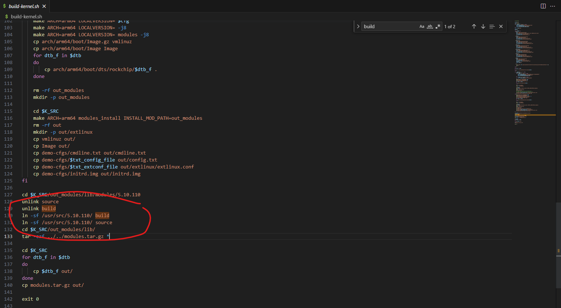Click line number 143 in the gutter
The height and width of the screenshot is (308, 561).
point(8,306)
